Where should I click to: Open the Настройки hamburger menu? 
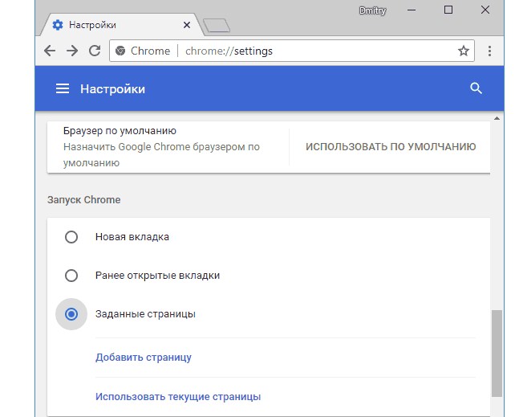pyautogui.click(x=63, y=88)
